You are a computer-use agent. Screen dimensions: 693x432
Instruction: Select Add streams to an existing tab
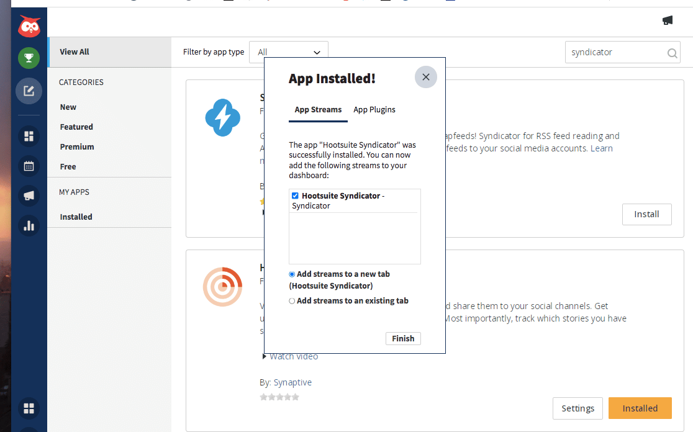292,301
